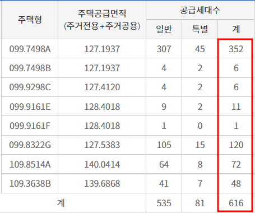Click area 128.4018 in the 099.9161E row

[102, 107]
